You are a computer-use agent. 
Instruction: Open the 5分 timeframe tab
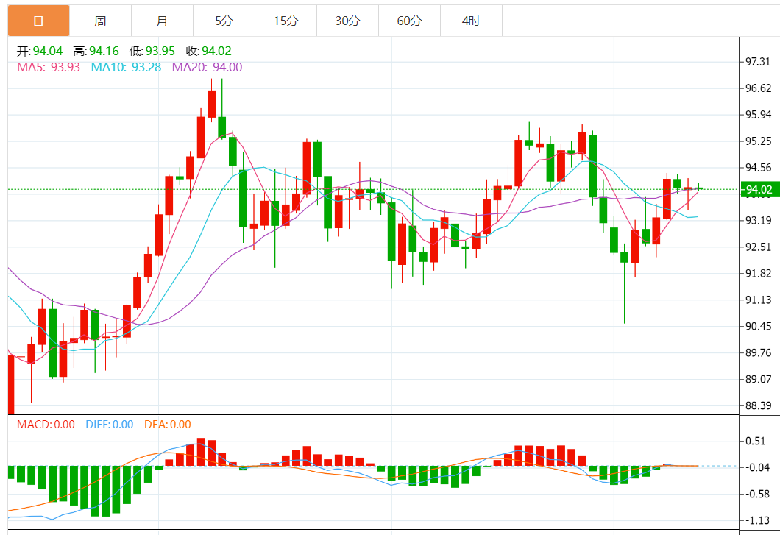click(224, 21)
